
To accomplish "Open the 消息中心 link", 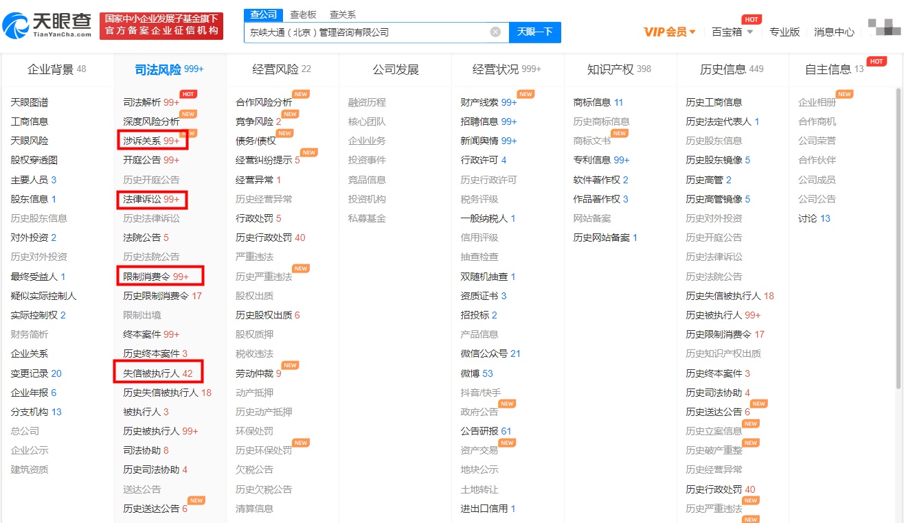I will pos(834,32).
